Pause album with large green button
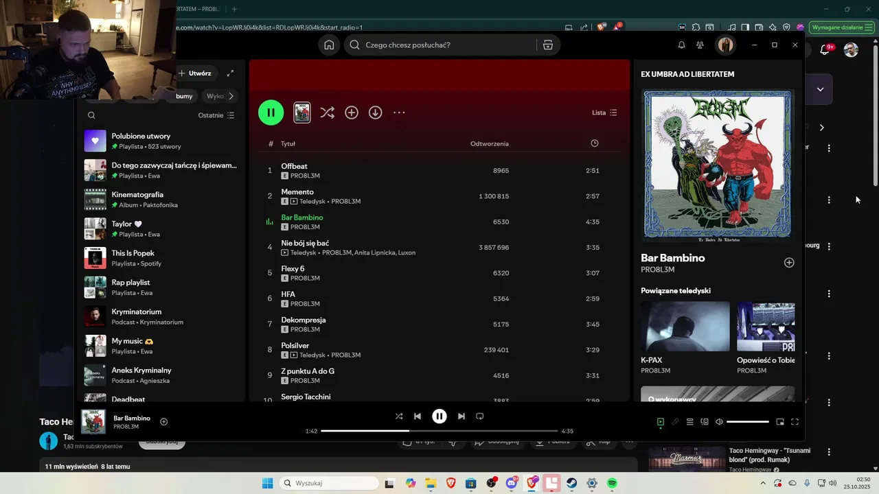Screen dimensions: 879x494 tap(271, 113)
